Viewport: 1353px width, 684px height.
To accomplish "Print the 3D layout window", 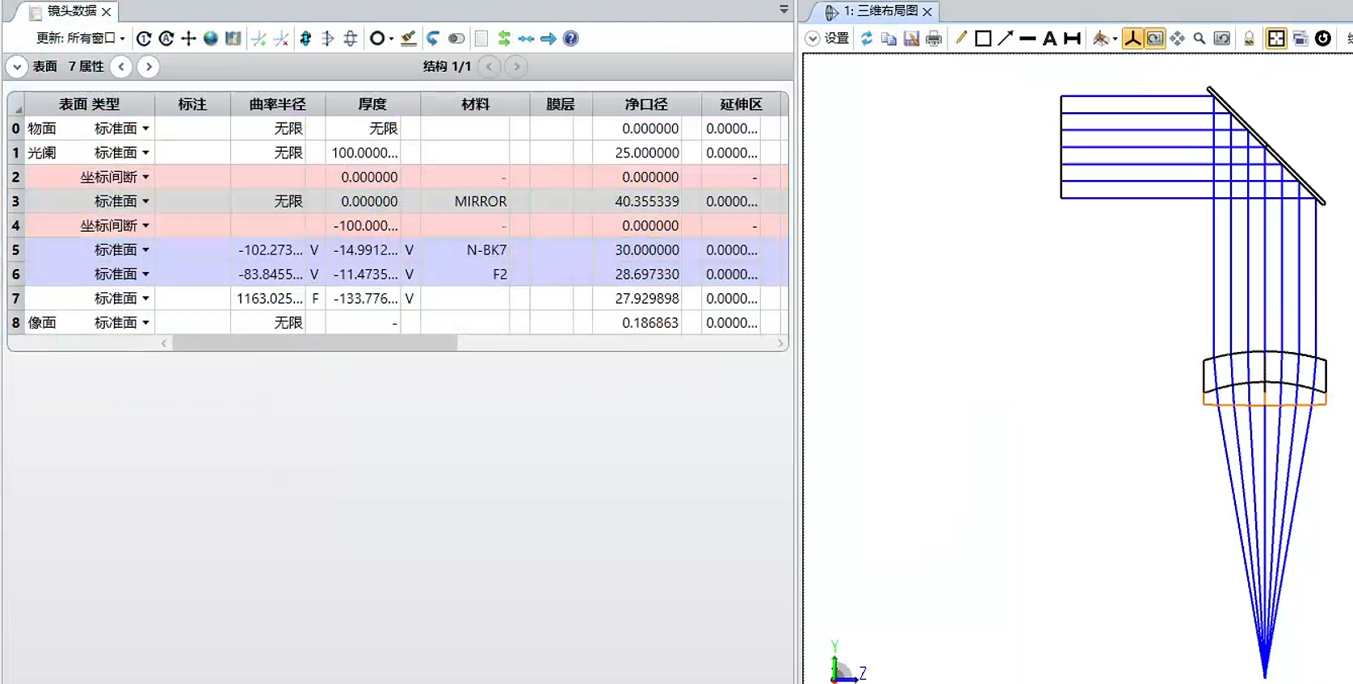I will point(934,39).
